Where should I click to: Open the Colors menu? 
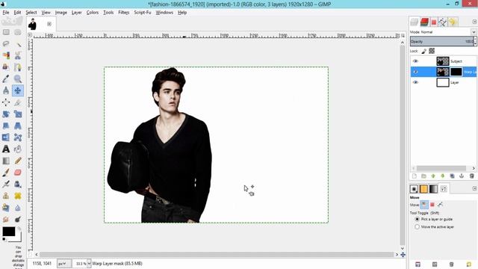93,13
